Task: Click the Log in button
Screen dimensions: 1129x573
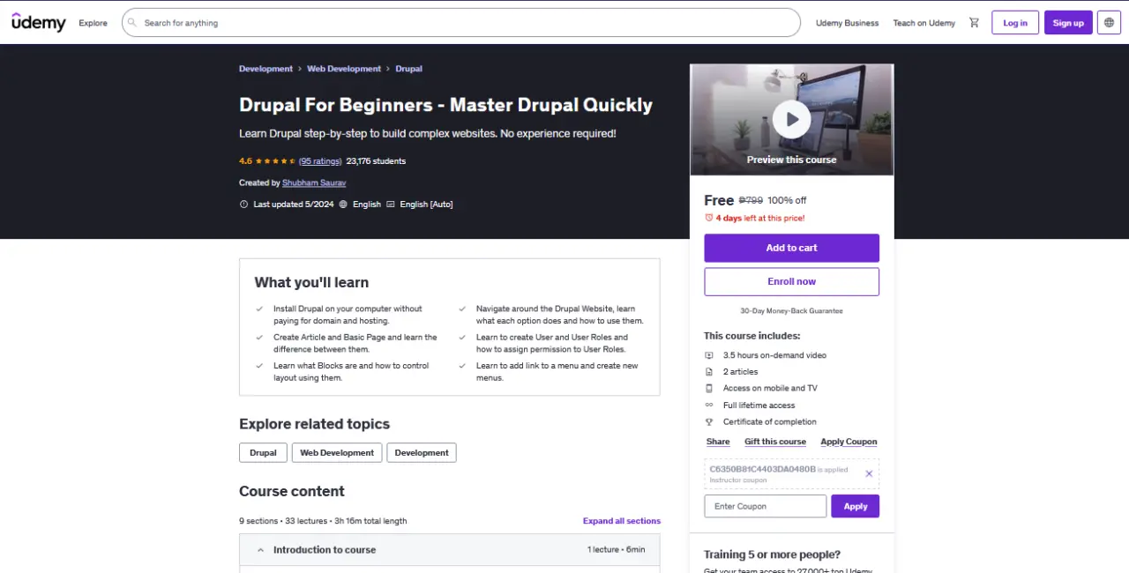Action: (x=1015, y=23)
